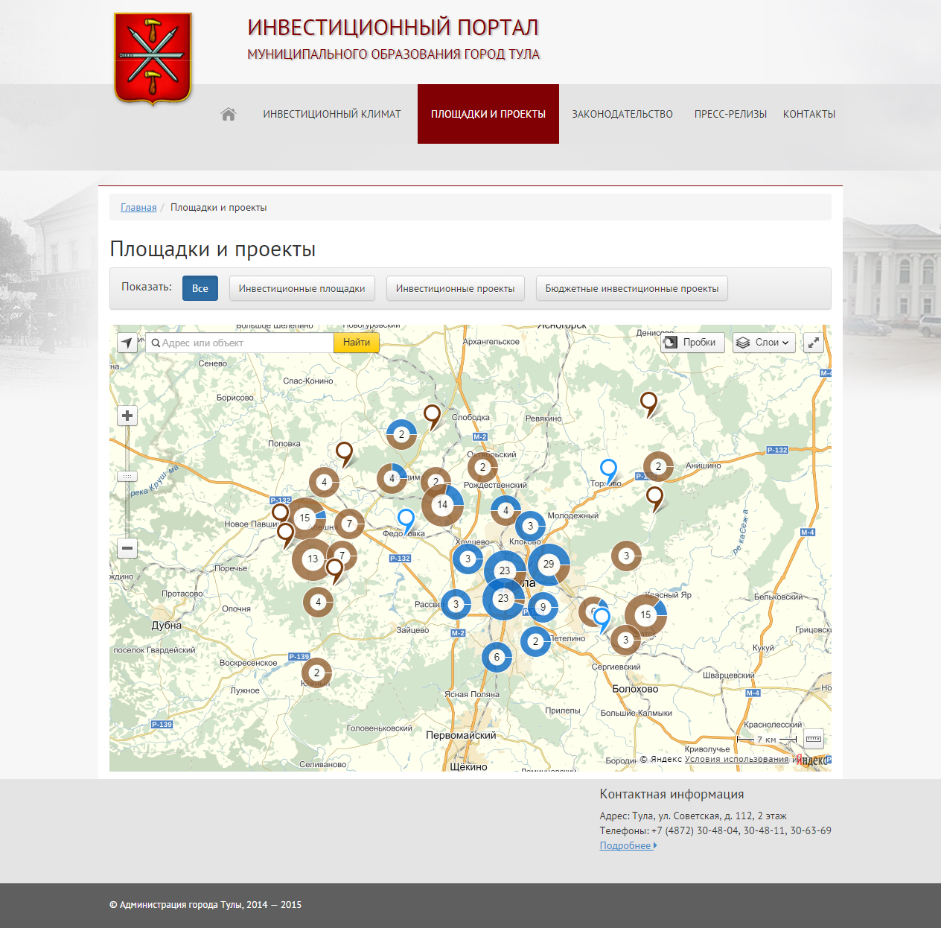
Task: Open the Подробнее contact details link
Action: pos(628,845)
